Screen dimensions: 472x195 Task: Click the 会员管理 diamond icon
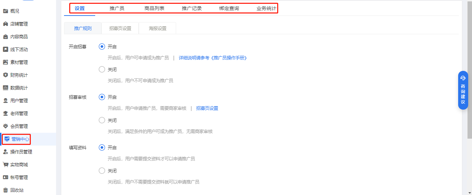[6, 126]
